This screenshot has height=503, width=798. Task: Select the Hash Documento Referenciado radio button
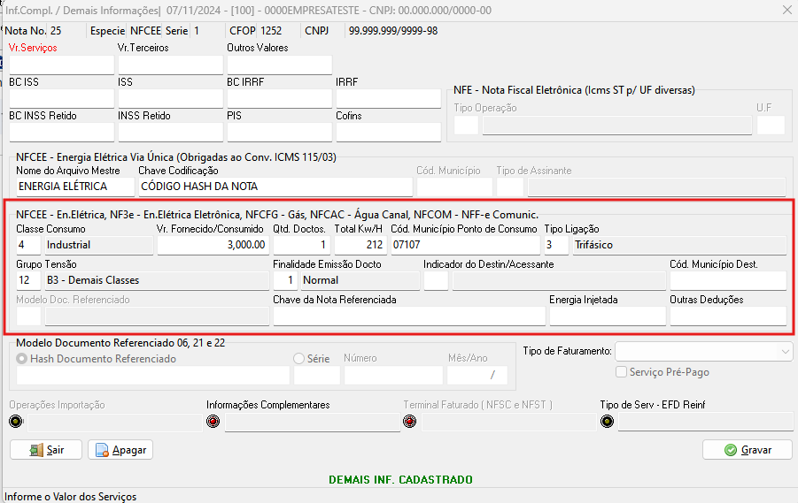click(x=22, y=359)
